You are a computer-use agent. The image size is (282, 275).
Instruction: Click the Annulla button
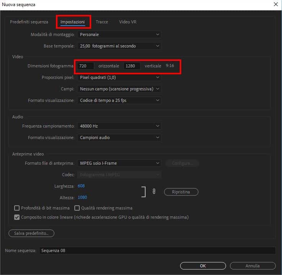(252, 266)
